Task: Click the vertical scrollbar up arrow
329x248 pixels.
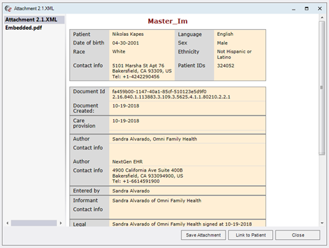Action: click(x=322, y=18)
